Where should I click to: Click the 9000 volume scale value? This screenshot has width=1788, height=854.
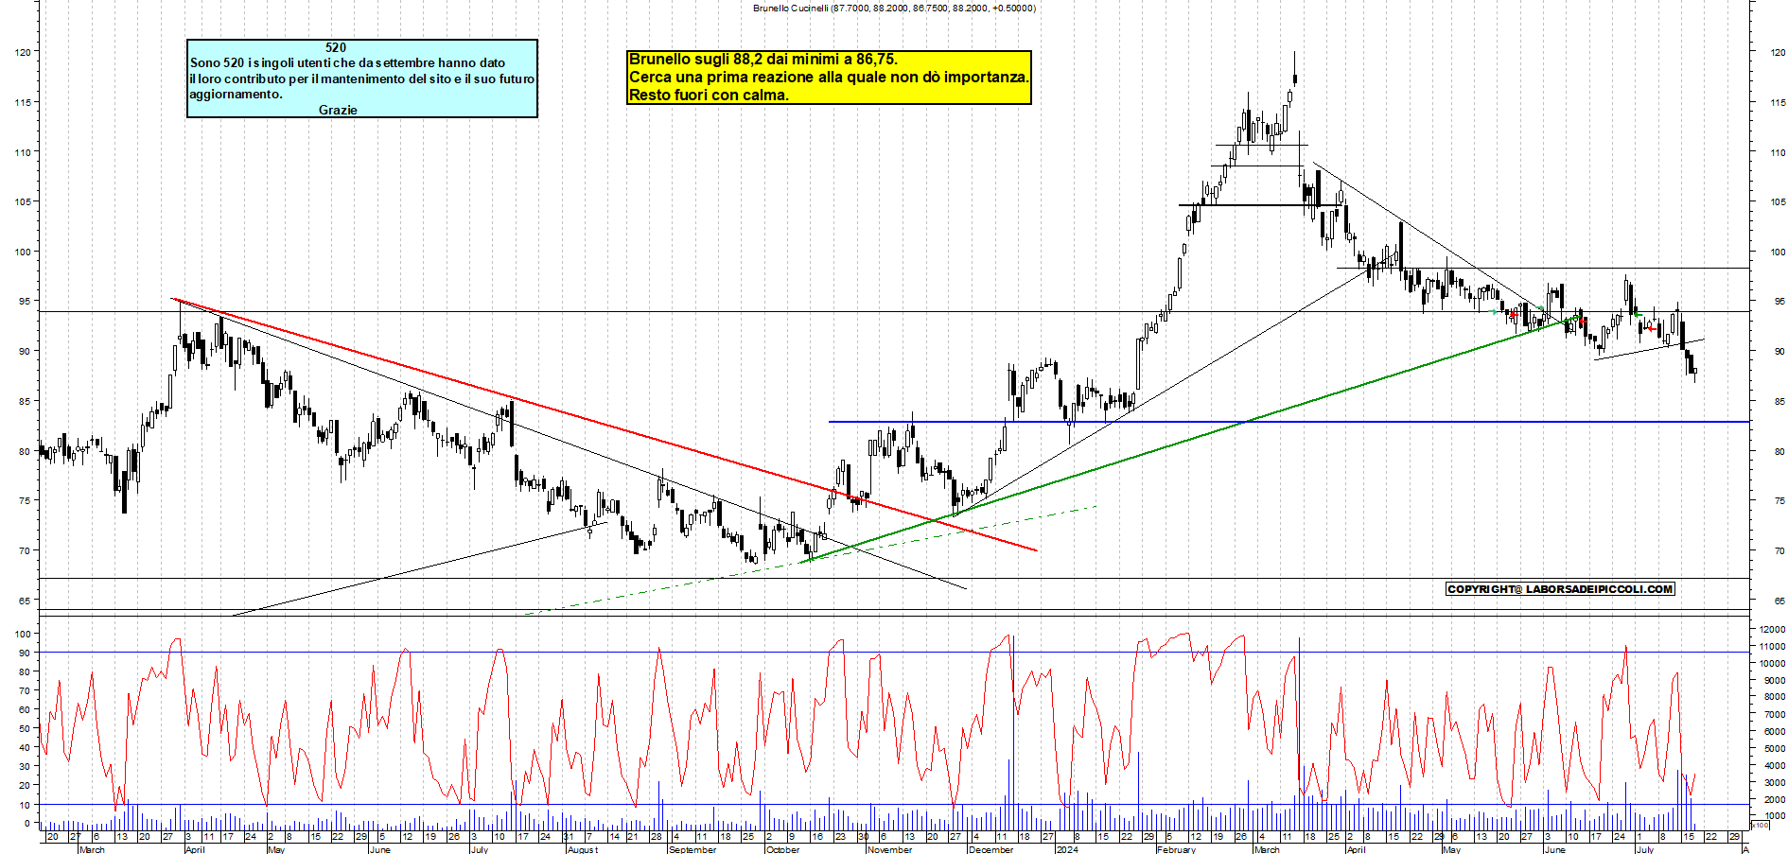click(1774, 680)
